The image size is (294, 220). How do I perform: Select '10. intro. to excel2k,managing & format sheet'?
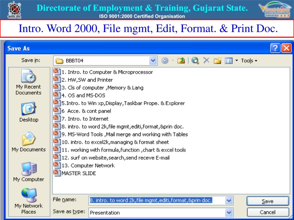tap(115, 142)
